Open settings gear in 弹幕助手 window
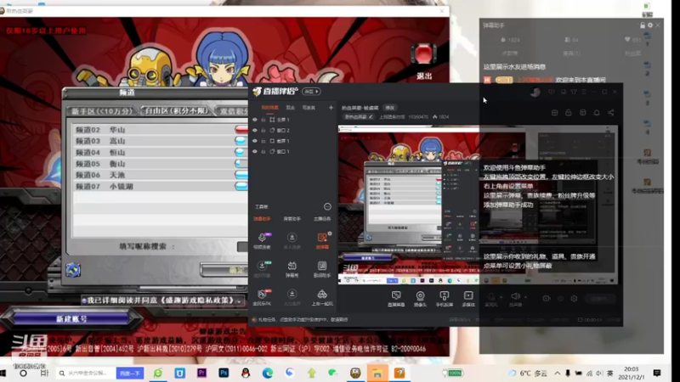This screenshot has width=680, height=382. [650, 25]
